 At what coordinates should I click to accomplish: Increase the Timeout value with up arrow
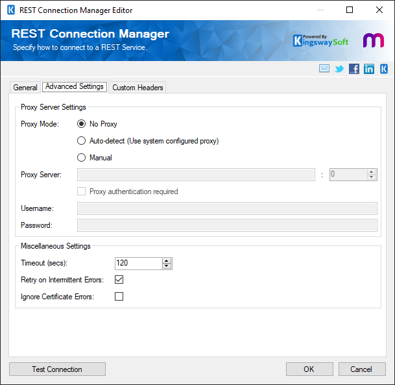(x=167, y=261)
